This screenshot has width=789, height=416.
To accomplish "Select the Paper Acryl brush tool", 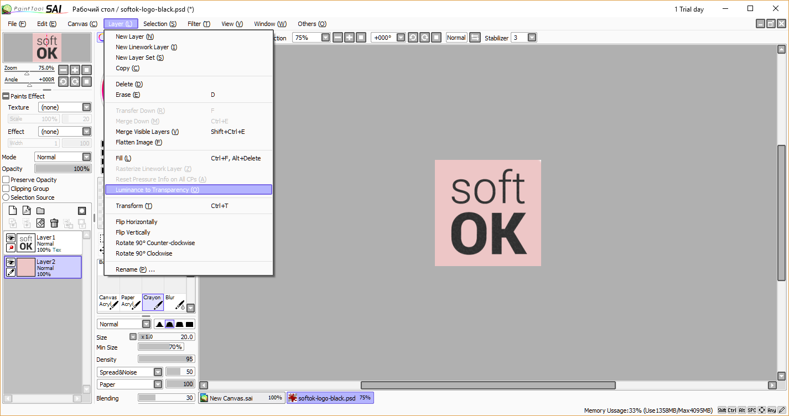I will (x=131, y=302).
